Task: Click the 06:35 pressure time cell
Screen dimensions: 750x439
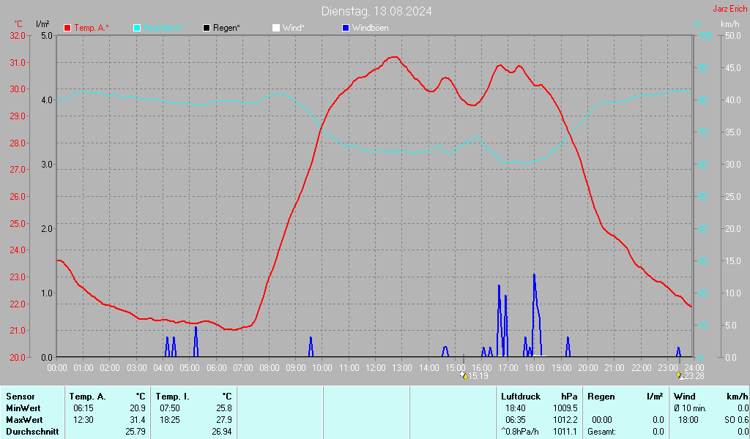Action: coord(515,420)
